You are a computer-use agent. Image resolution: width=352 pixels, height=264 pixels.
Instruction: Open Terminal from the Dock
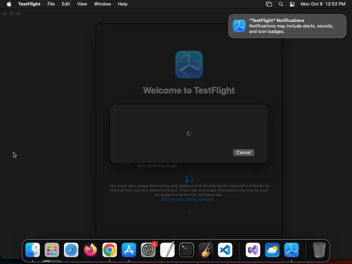(187, 250)
